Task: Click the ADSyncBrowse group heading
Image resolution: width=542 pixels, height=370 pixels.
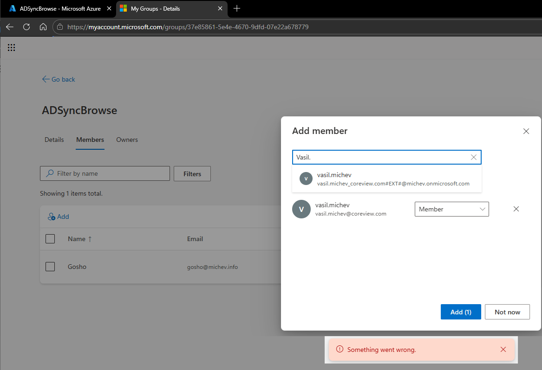Action: [x=79, y=110]
